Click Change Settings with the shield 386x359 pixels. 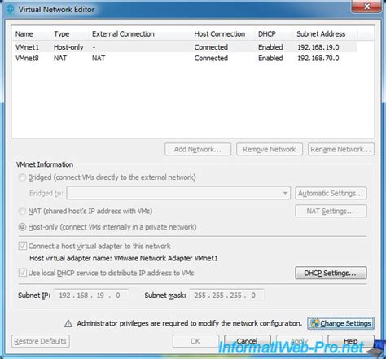[x=341, y=323]
